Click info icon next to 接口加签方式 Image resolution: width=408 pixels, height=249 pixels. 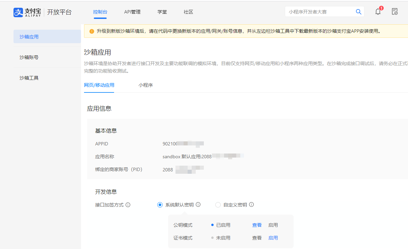point(128,205)
